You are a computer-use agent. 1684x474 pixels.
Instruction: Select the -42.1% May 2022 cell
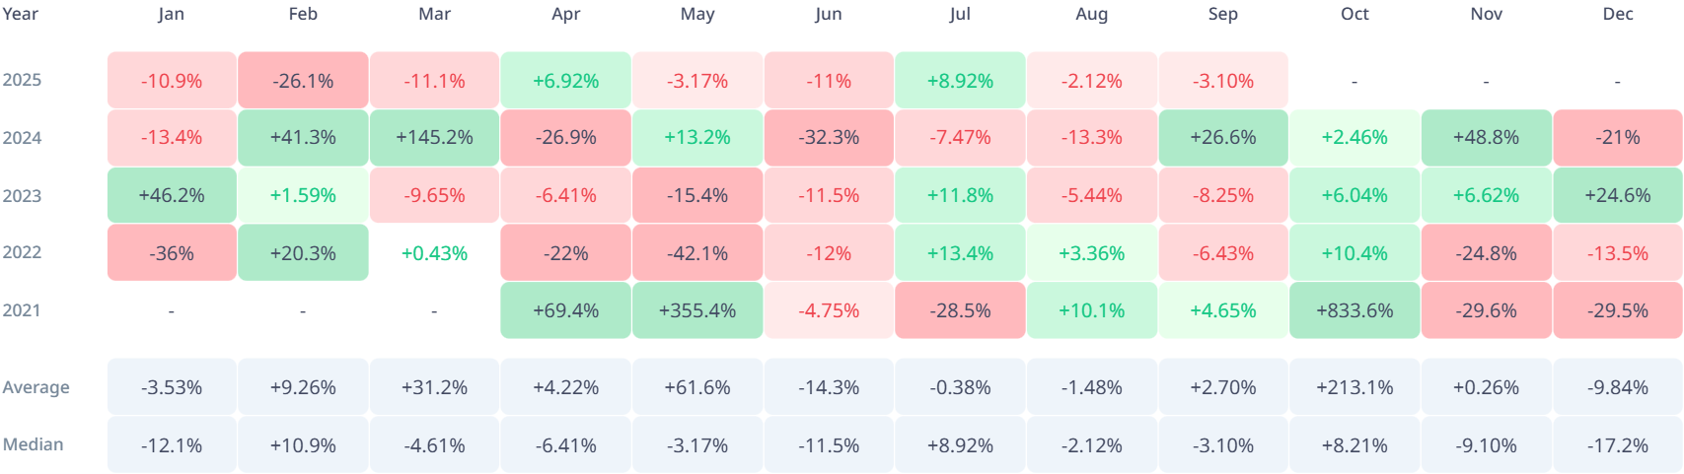[x=697, y=253]
